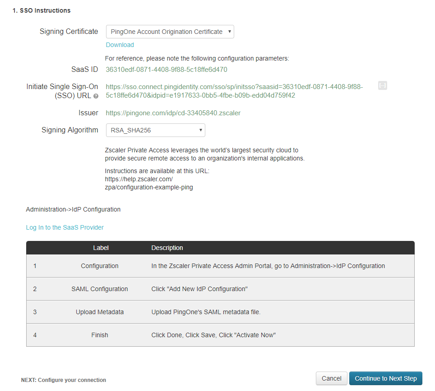Select the Upload Metadata row
The image size is (435, 391).
pos(220,312)
